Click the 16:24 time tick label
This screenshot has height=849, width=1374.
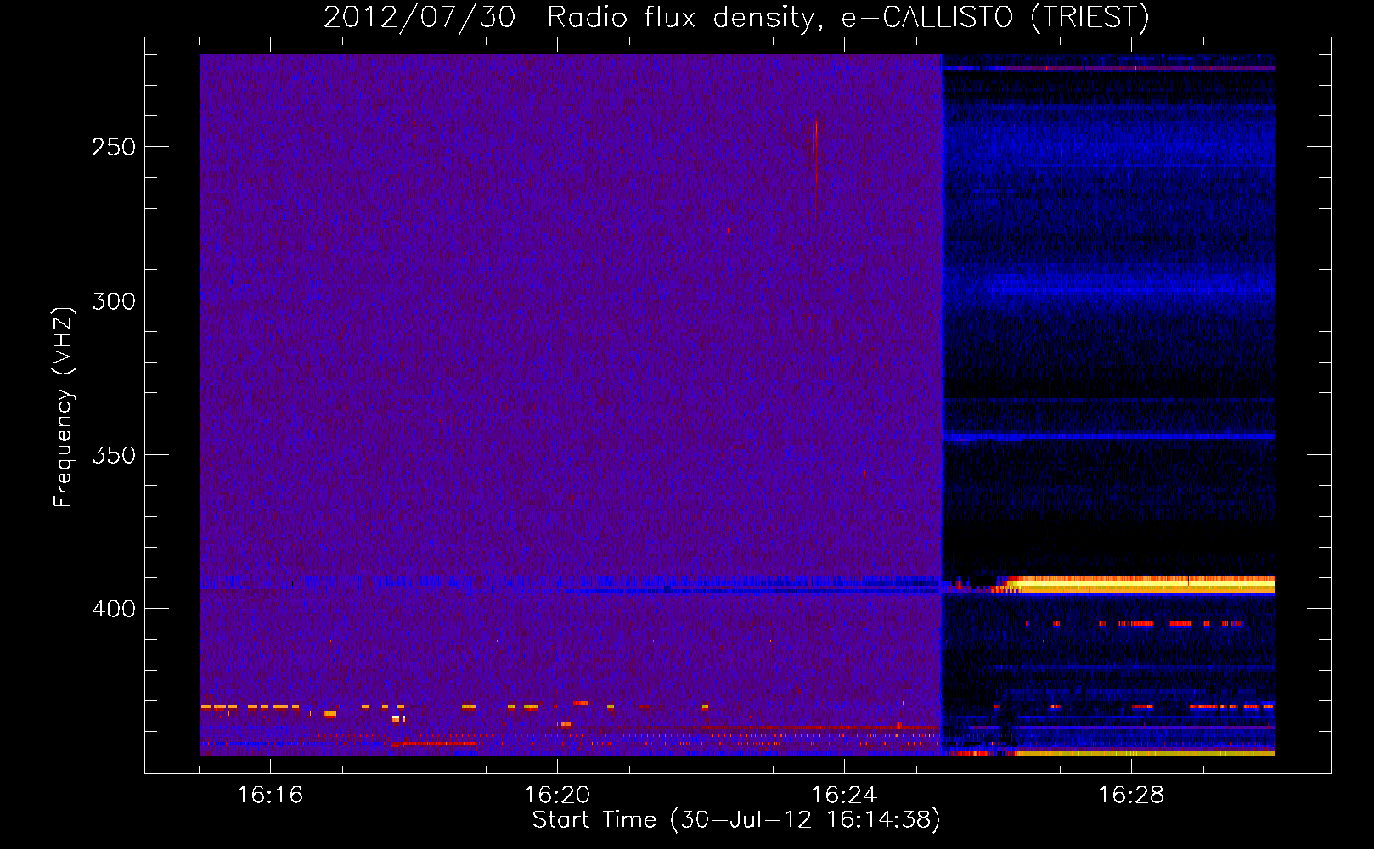pos(844,796)
